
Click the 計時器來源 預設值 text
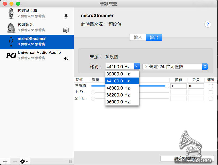click(101, 24)
